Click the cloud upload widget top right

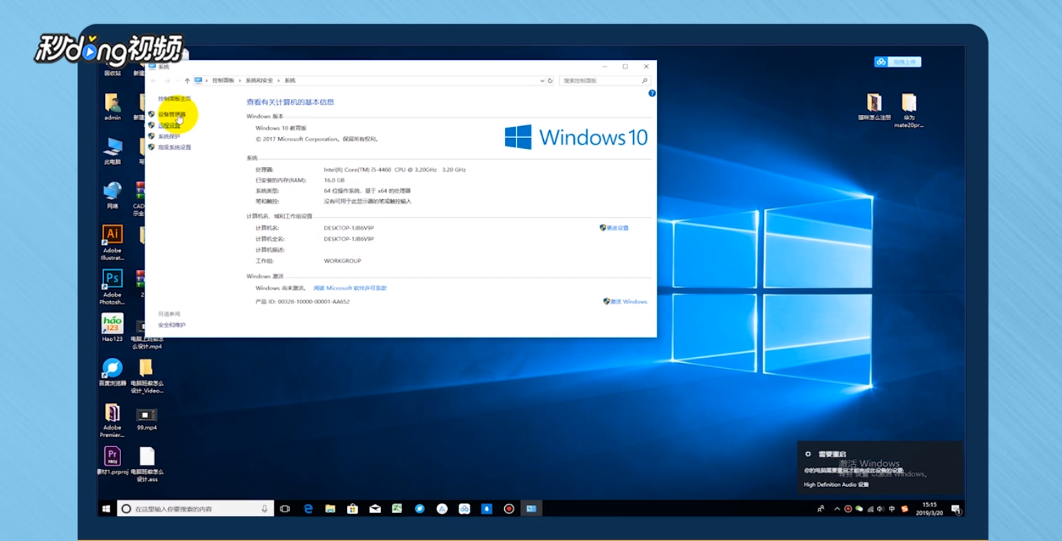(x=897, y=62)
